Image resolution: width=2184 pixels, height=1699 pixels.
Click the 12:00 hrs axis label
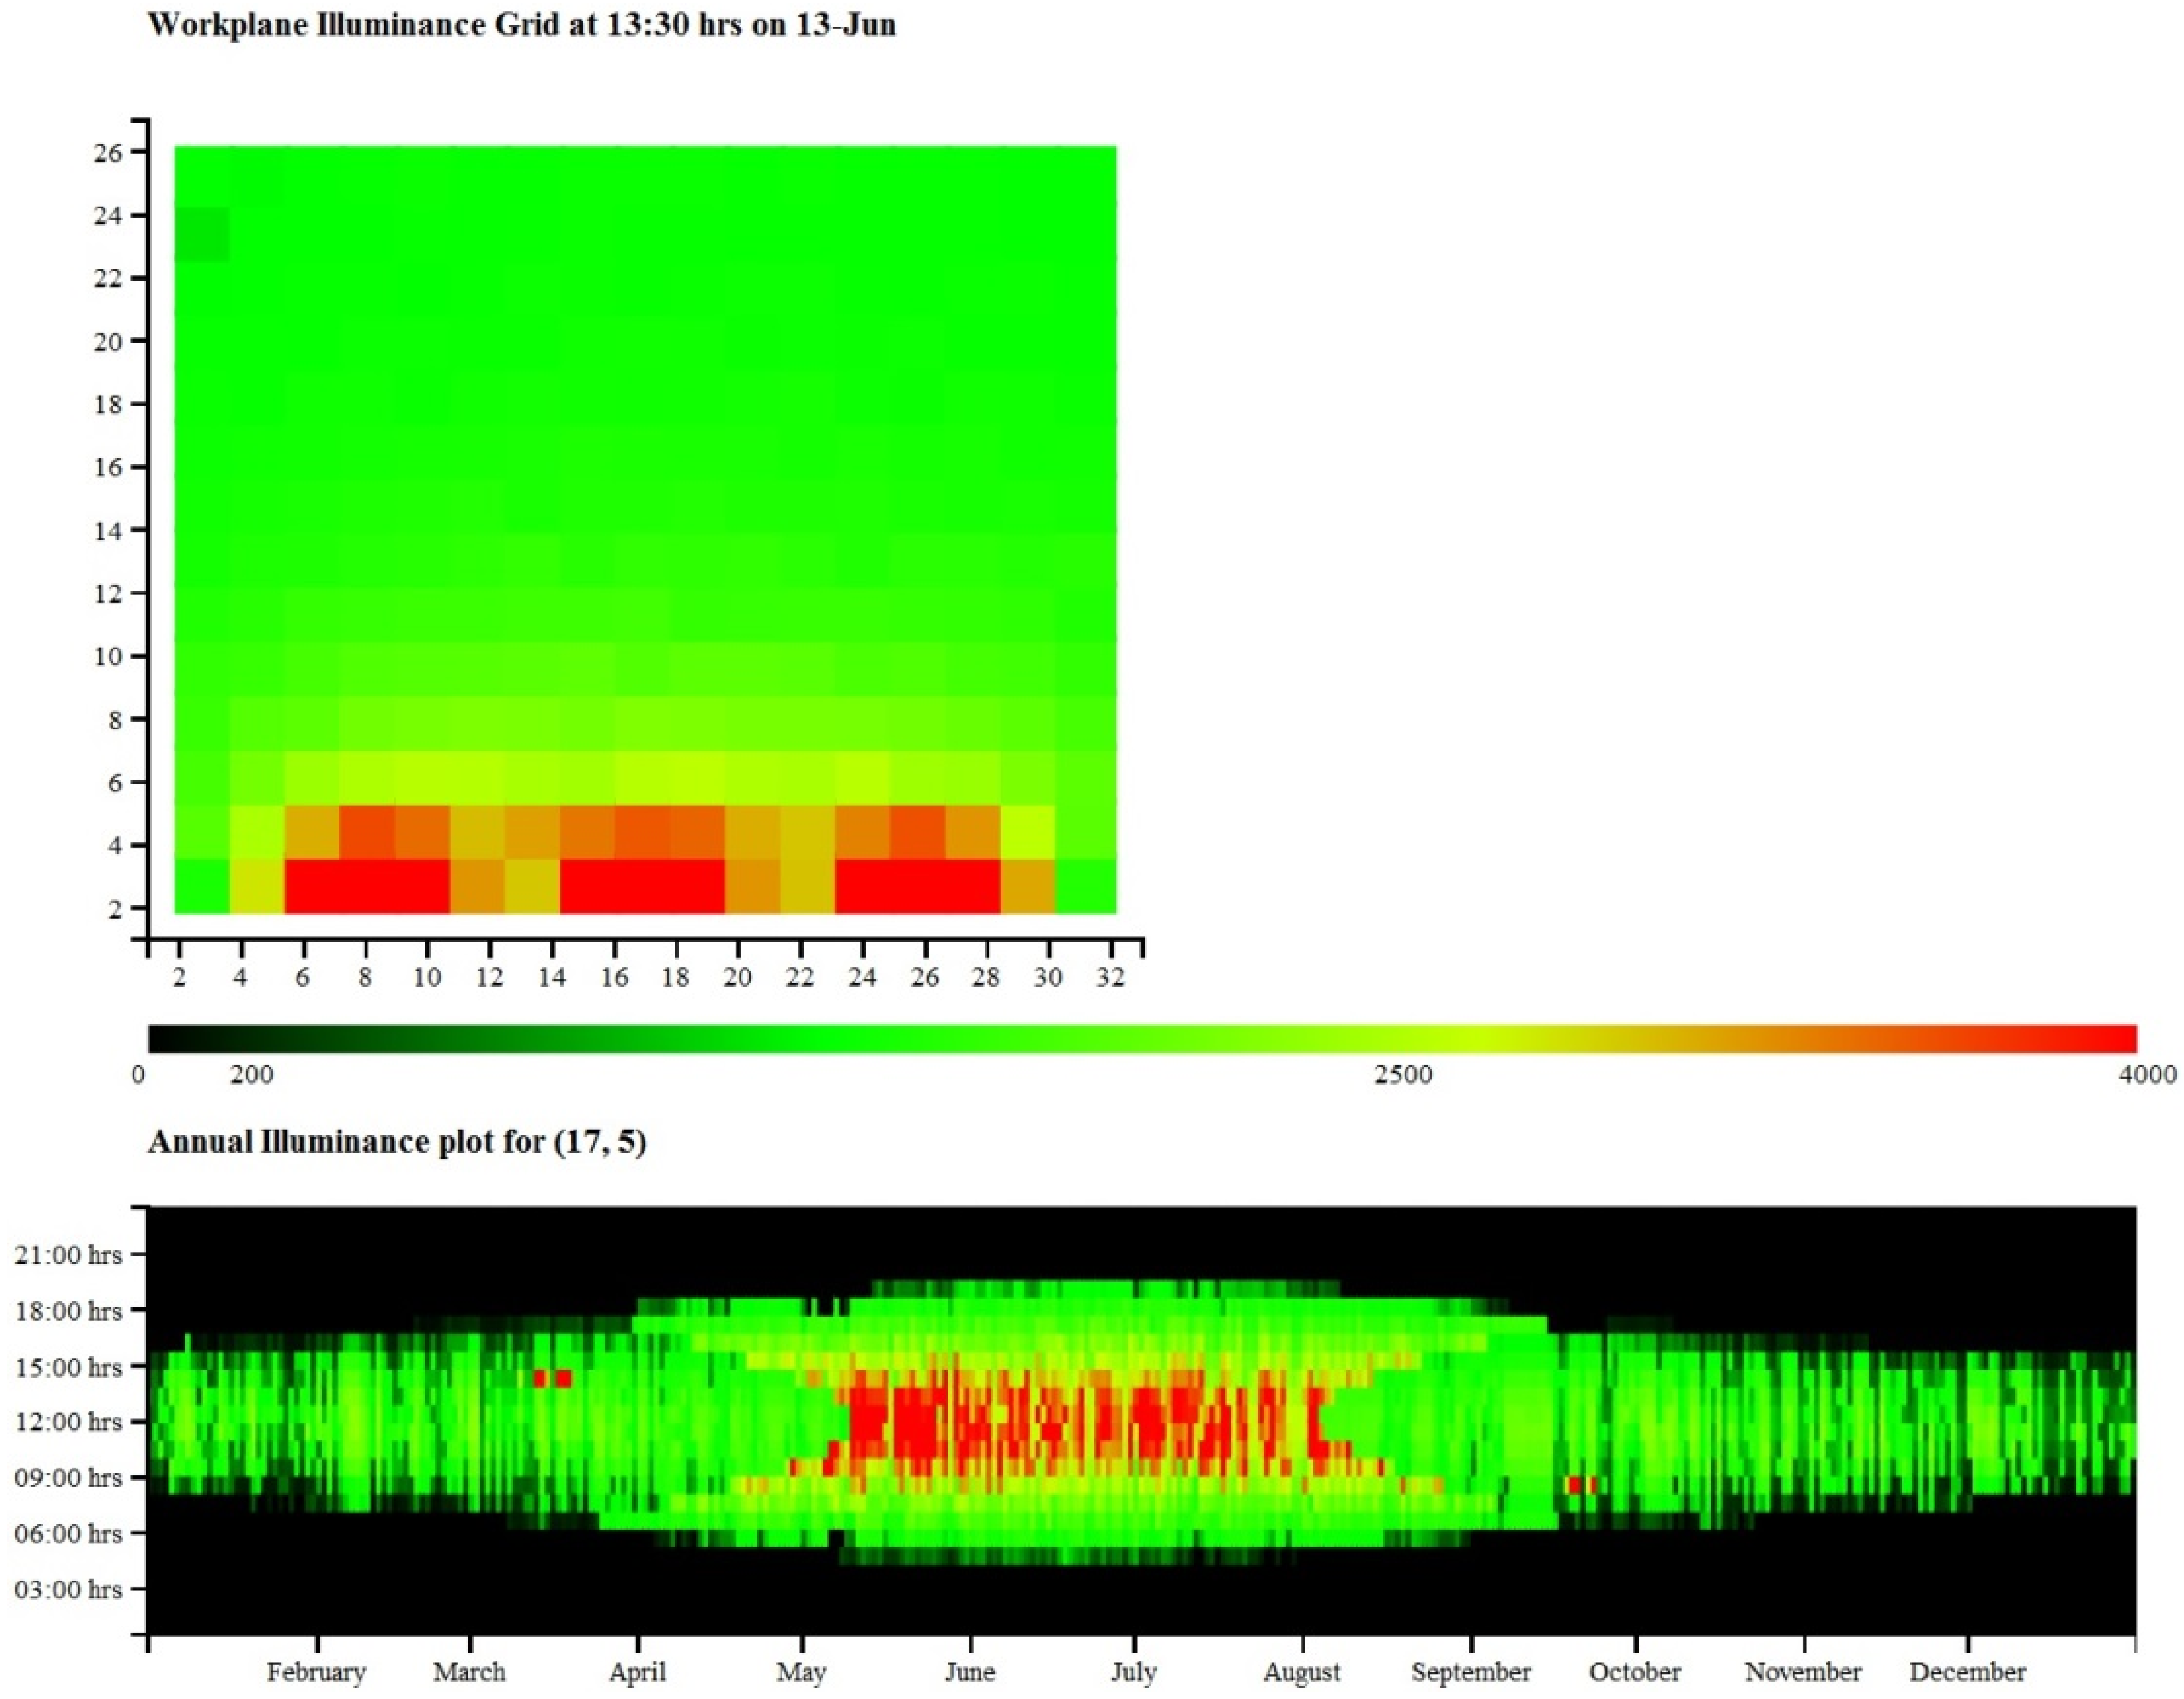point(68,1421)
